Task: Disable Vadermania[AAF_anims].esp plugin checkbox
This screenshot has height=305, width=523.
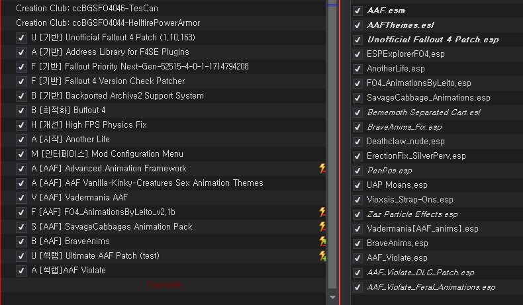Action: pos(357,229)
